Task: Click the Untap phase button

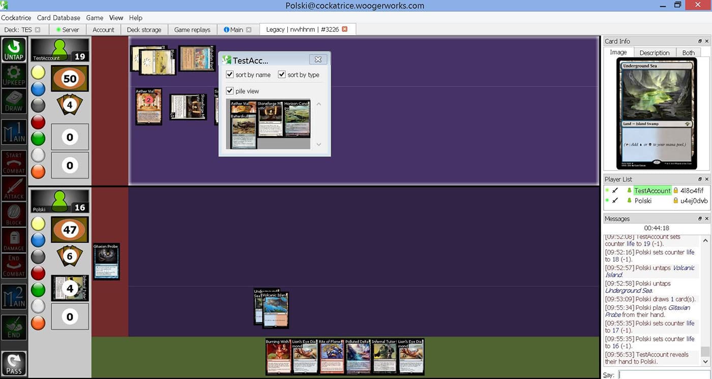Action: pyautogui.click(x=14, y=50)
